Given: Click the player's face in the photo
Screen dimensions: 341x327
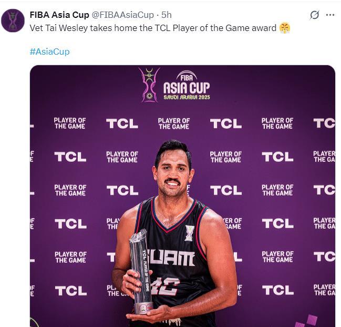Looking at the screenshot, I should coord(172,174).
